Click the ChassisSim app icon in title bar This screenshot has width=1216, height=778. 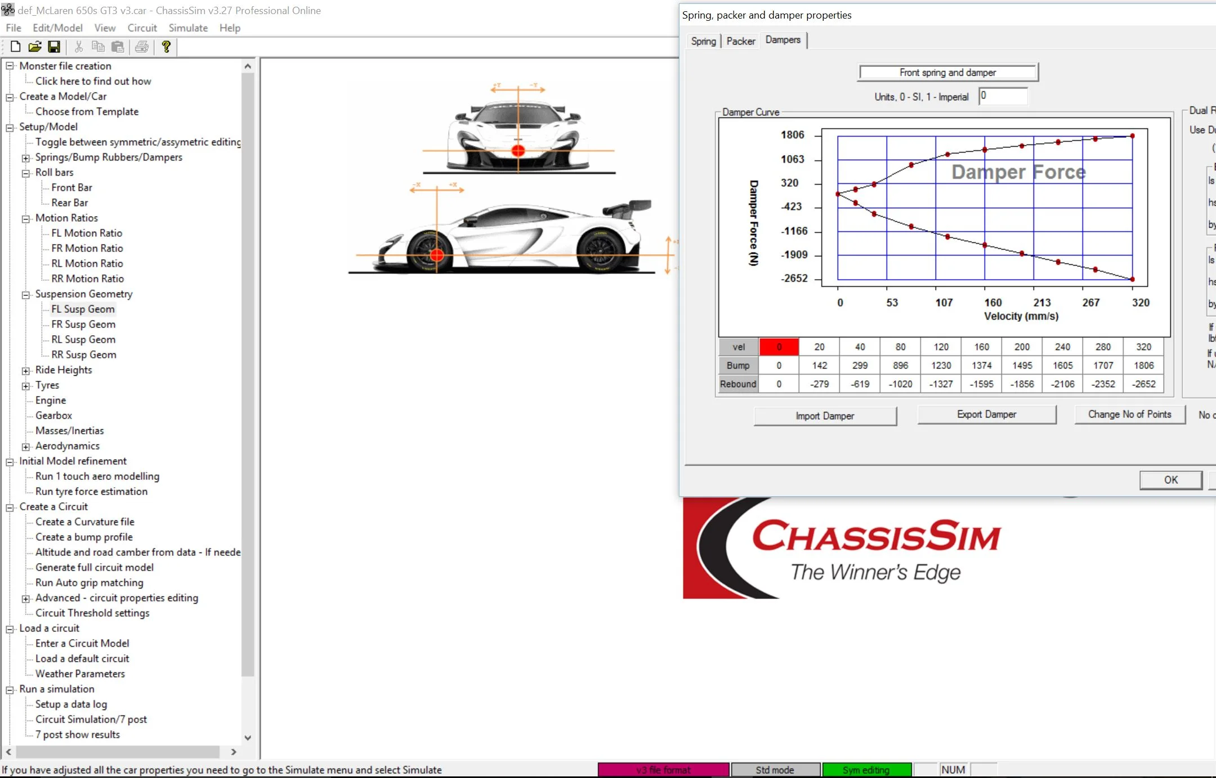point(8,10)
